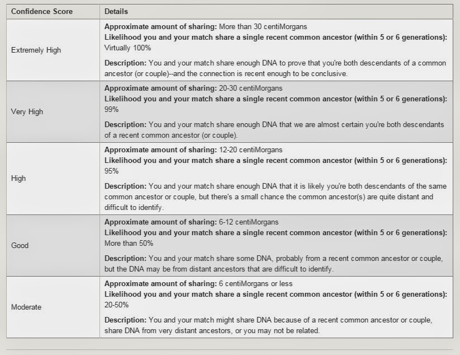Click the Good row description paragraph
Viewport: 460px width, 355px height.
[274, 264]
